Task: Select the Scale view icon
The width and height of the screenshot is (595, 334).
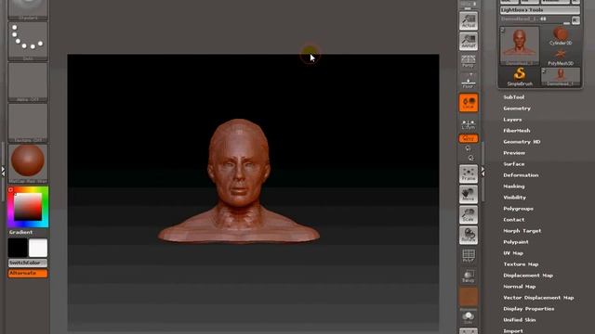Action: tap(469, 214)
